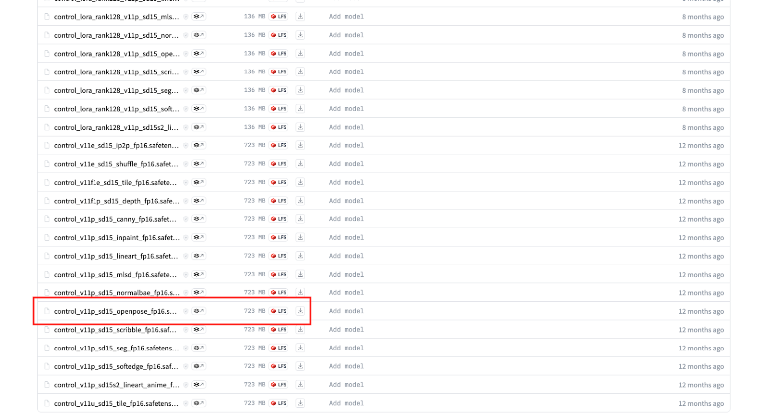Open the control_v11p_sd15_softedge_fp16 file

(x=115, y=366)
